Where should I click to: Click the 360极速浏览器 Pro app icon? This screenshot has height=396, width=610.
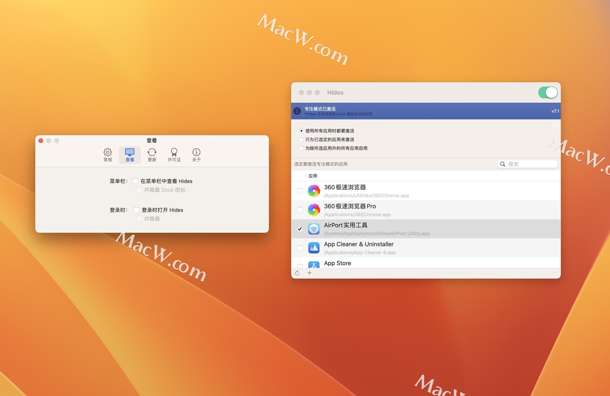pyautogui.click(x=314, y=210)
